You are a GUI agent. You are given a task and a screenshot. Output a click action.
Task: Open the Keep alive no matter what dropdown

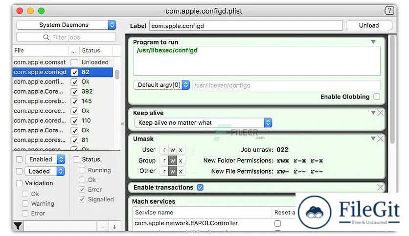click(x=203, y=123)
